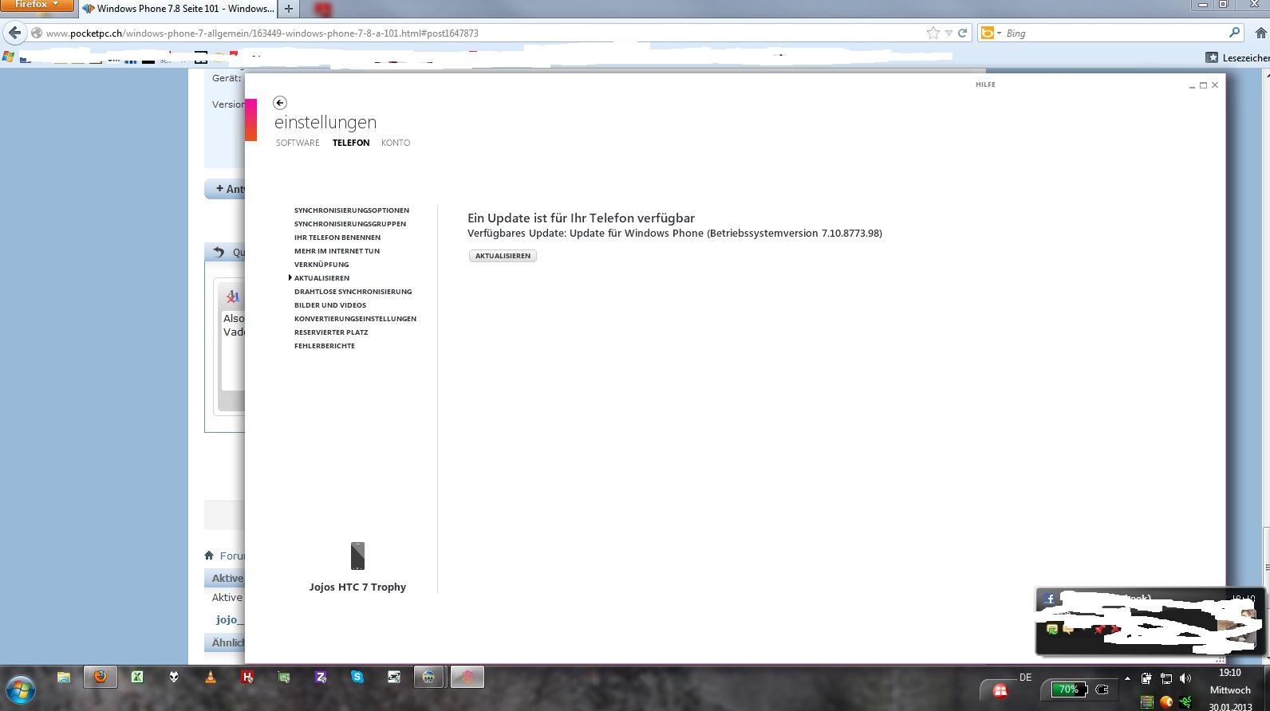Click the volume speaker tray icon
This screenshot has height=711, width=1270.
tap(1185, 678)
